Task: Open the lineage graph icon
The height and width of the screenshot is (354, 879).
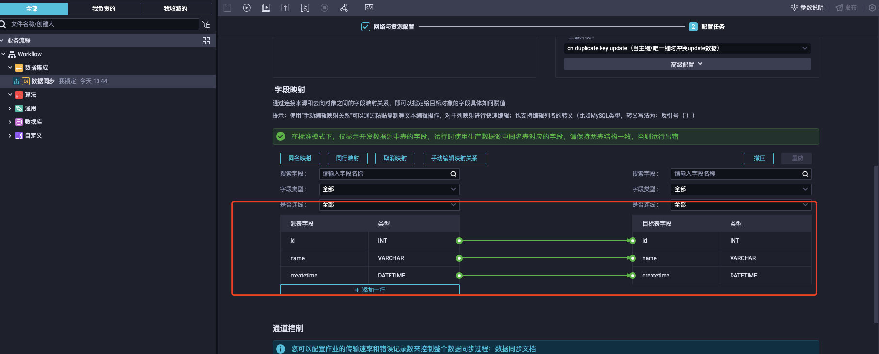Action: pyautogui.click(x=344, y=8)
